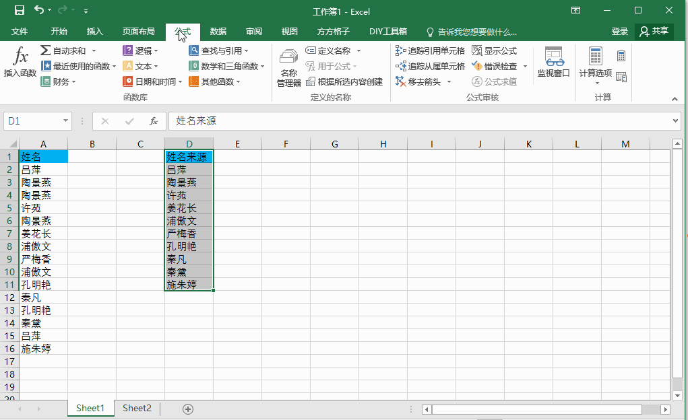Open the 文件 File menu
The width and height of the screenshot is (688, 420).
point(20,32)
